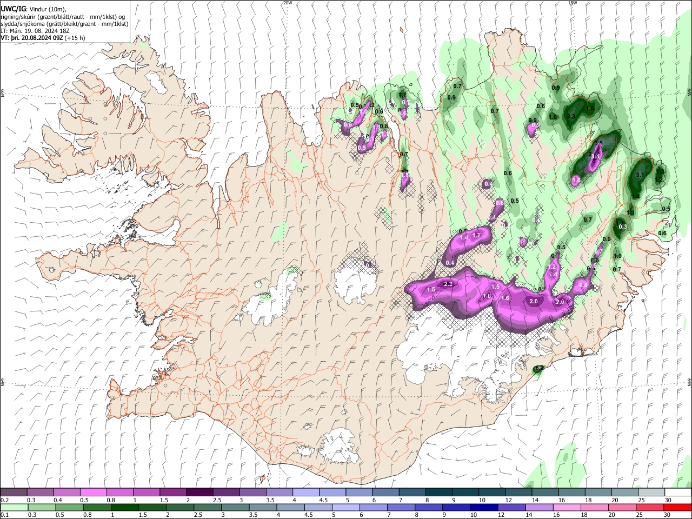This screenshot has height=519, width=692.
Task: Select the pink snow swatch labeled 0.5
Action: pos(93,492)
